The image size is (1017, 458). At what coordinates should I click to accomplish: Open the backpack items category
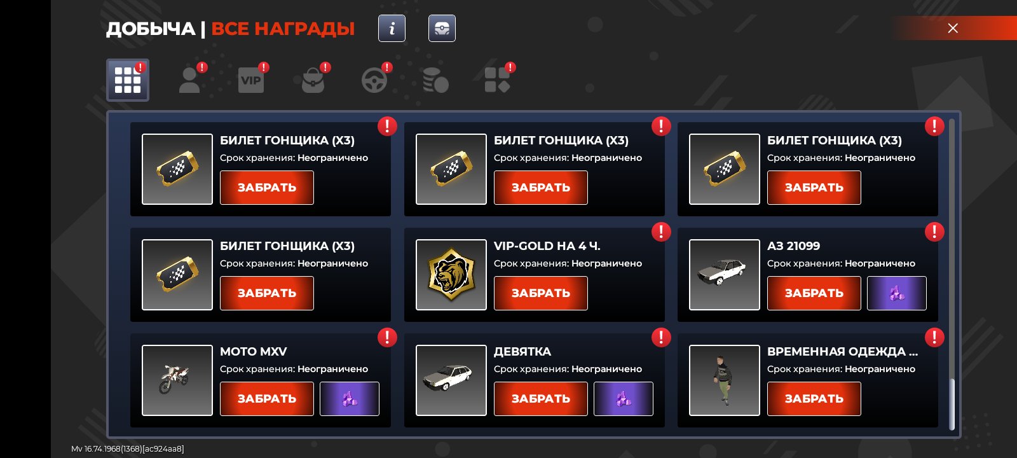313,81
